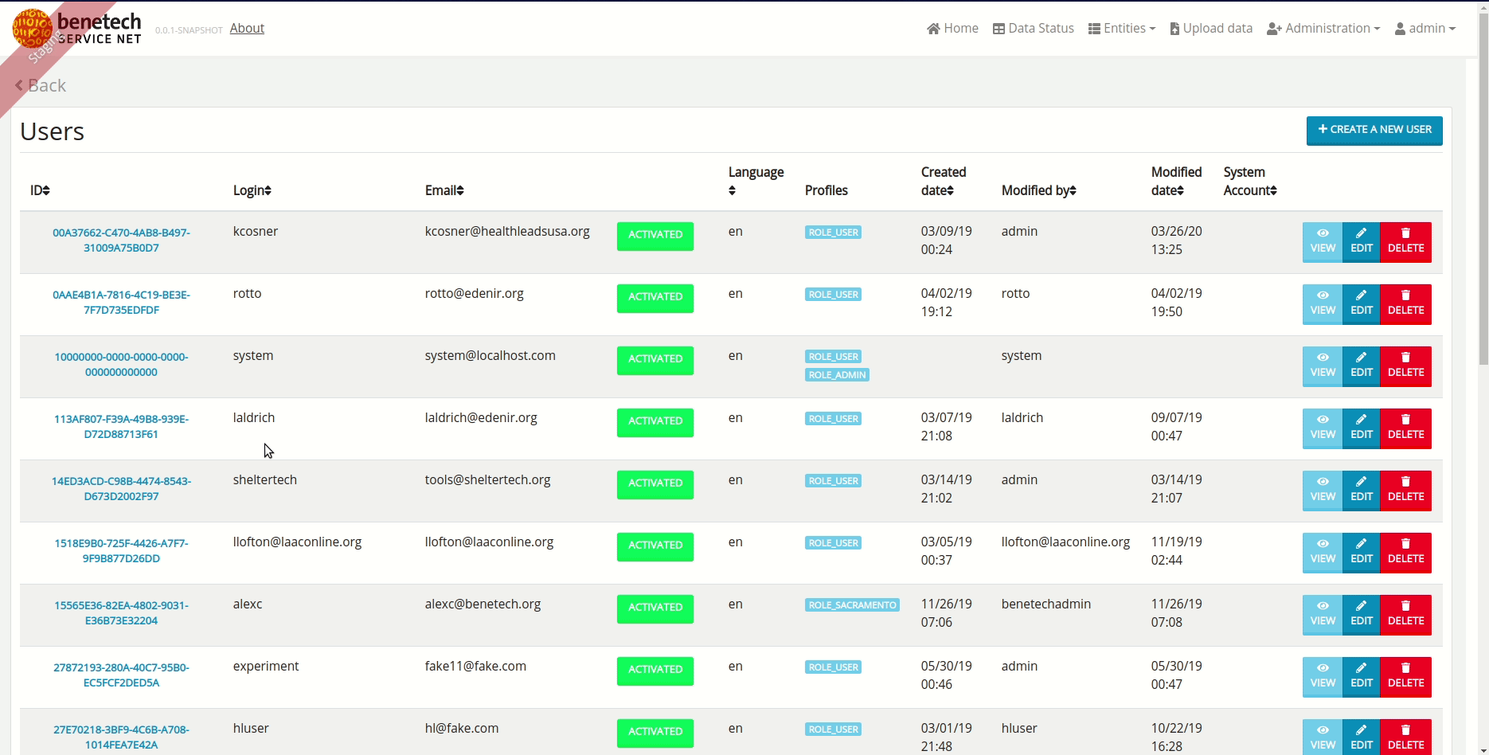Screen dimensions: 1489x755
Task: Click the Home icon in the navbar
Action: point(933,28)
